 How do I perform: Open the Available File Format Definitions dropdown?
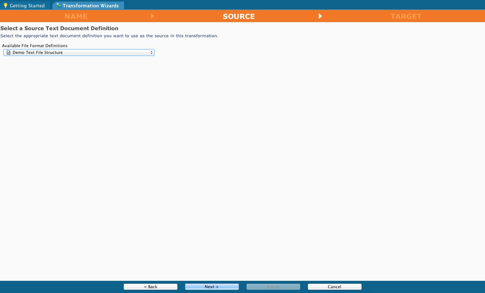pos(79,52)
